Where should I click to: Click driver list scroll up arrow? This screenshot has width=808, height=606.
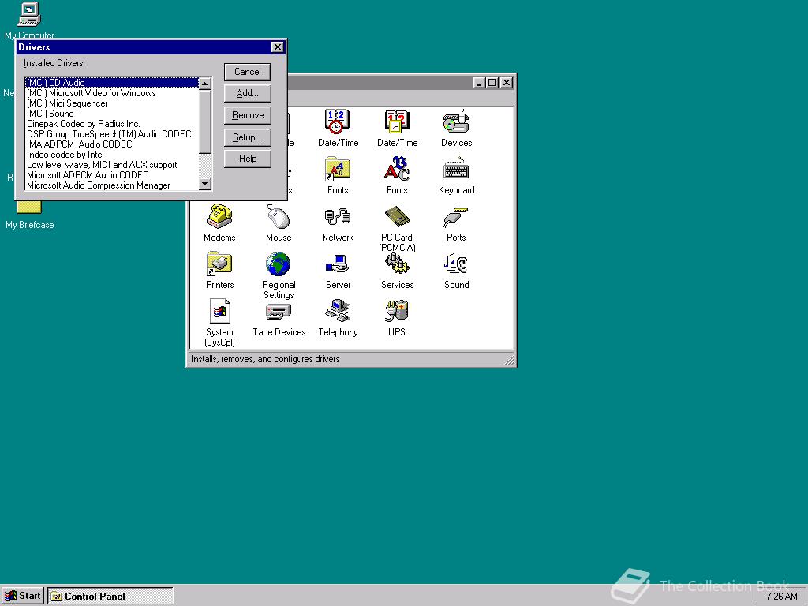[205, 84]
